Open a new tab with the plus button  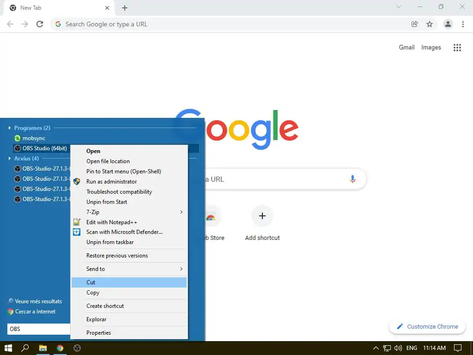tap(125, 8)
